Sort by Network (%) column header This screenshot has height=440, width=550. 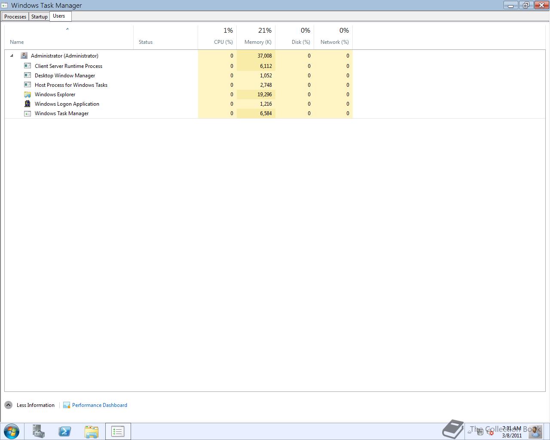pyautogui.click(x=333, y=37)
